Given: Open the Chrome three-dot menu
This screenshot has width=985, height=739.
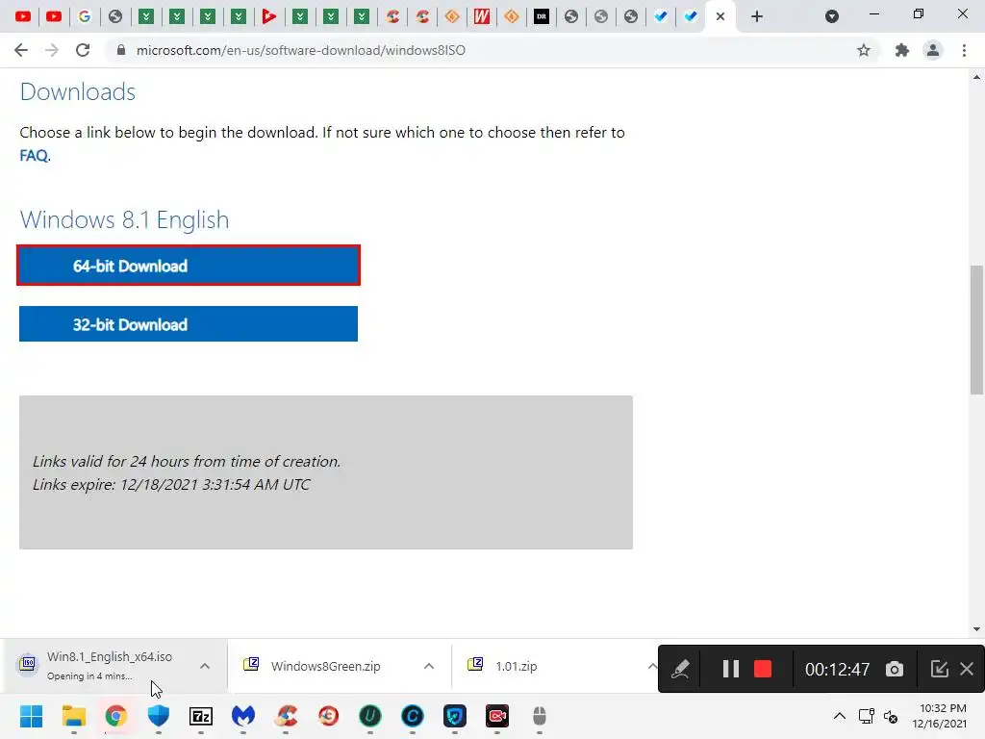Looking at the screenshot, I should 964,50.
